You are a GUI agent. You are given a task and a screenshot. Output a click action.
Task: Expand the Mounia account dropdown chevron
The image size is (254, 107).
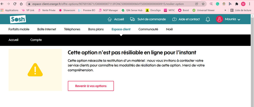[x=239, y=20]
